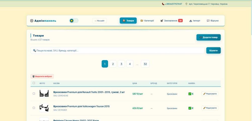Viewport: 252px width, 121px height.
Task: Click SKU: 2D9D4D4E text
Action: (61, 96)
